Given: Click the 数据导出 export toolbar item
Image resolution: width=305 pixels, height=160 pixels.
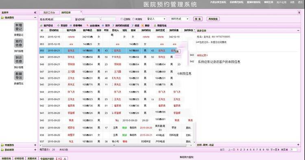Looking at the screenshot, I should pyautogui.click(x=160, y=26).
